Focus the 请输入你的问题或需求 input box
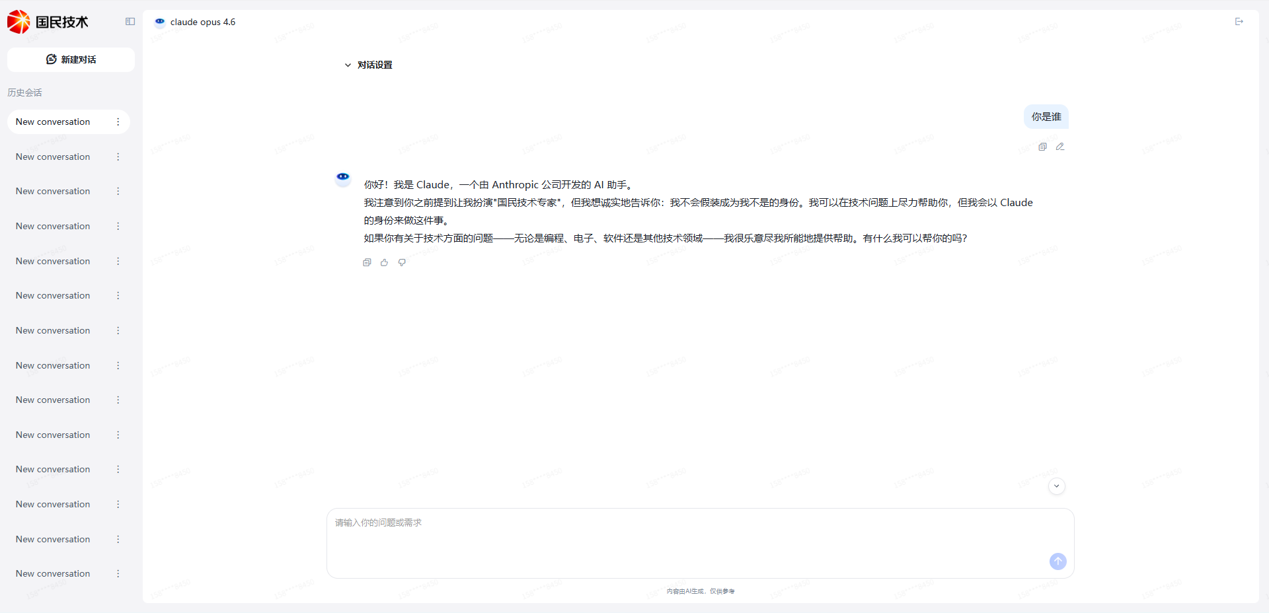 click(x=701, y=543)
